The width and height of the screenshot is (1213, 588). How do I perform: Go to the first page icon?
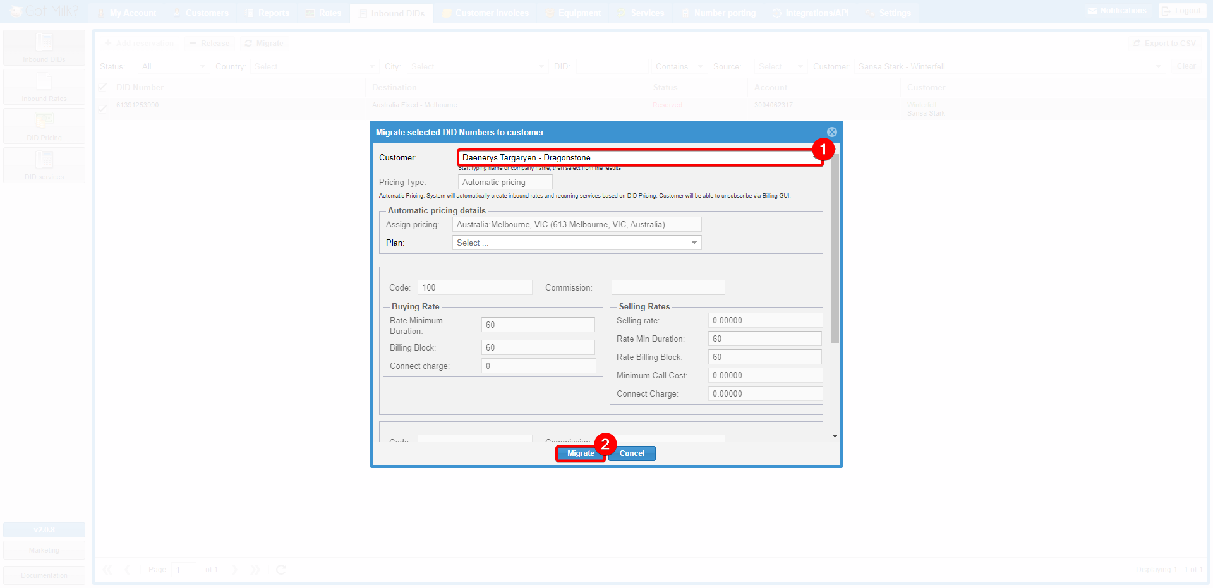pos(107,570)
